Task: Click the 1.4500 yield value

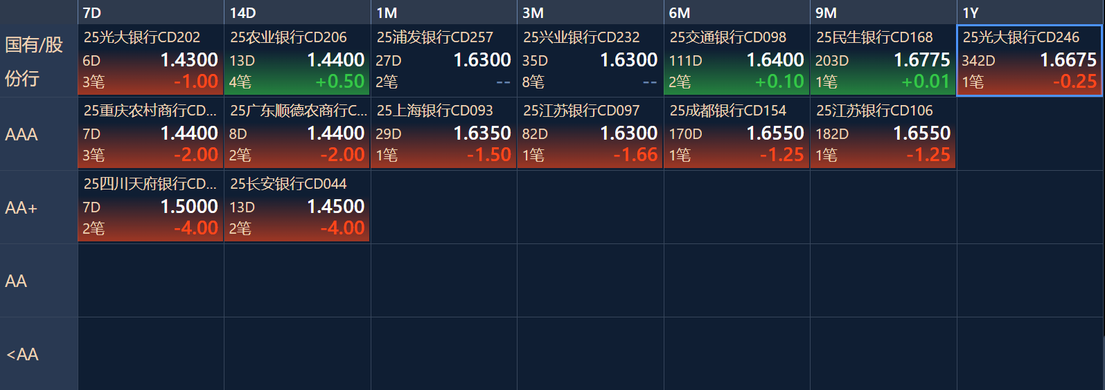Action: [x=336, y=207]
